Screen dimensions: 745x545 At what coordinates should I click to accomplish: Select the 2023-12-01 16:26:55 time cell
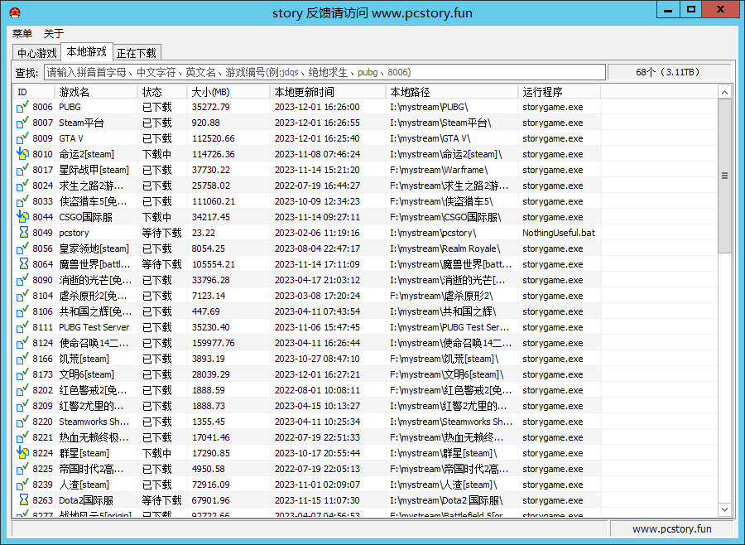(317, 123)
